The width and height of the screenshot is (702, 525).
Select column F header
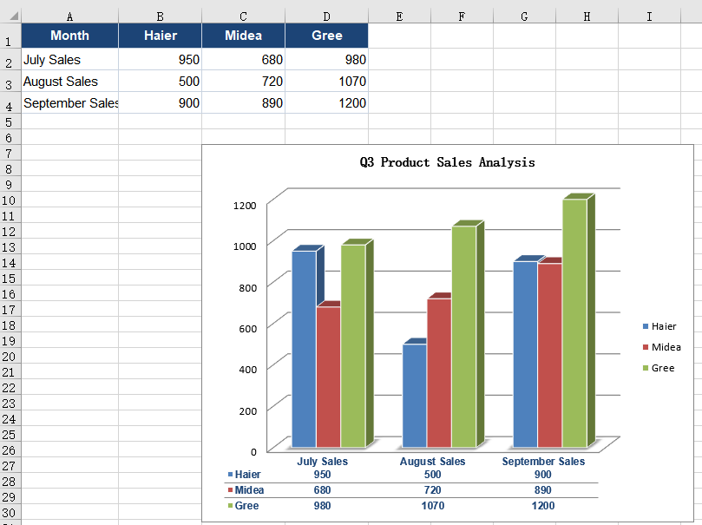[x=462, y=16]
